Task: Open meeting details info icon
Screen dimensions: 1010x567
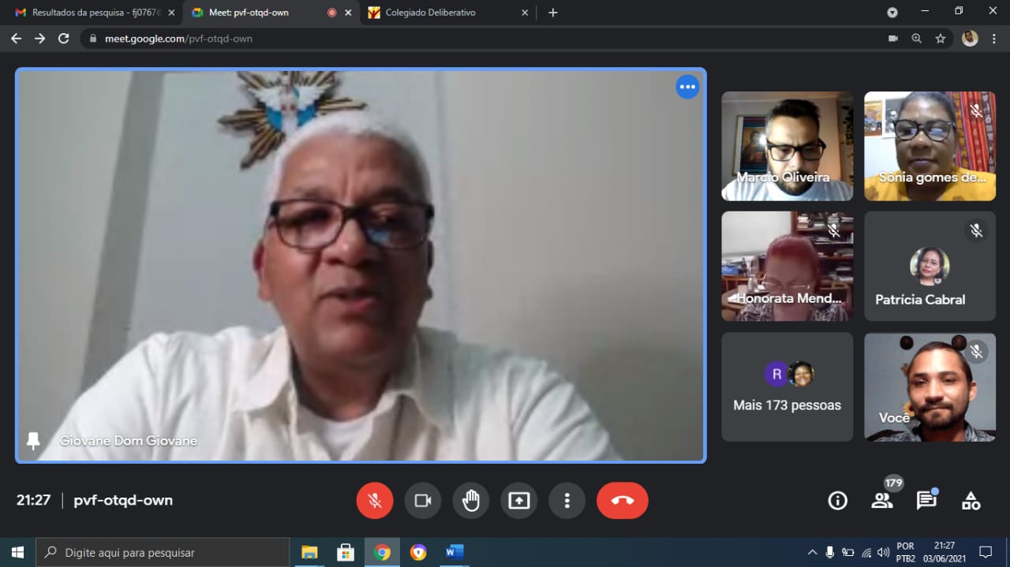Action: click(837, 501)
